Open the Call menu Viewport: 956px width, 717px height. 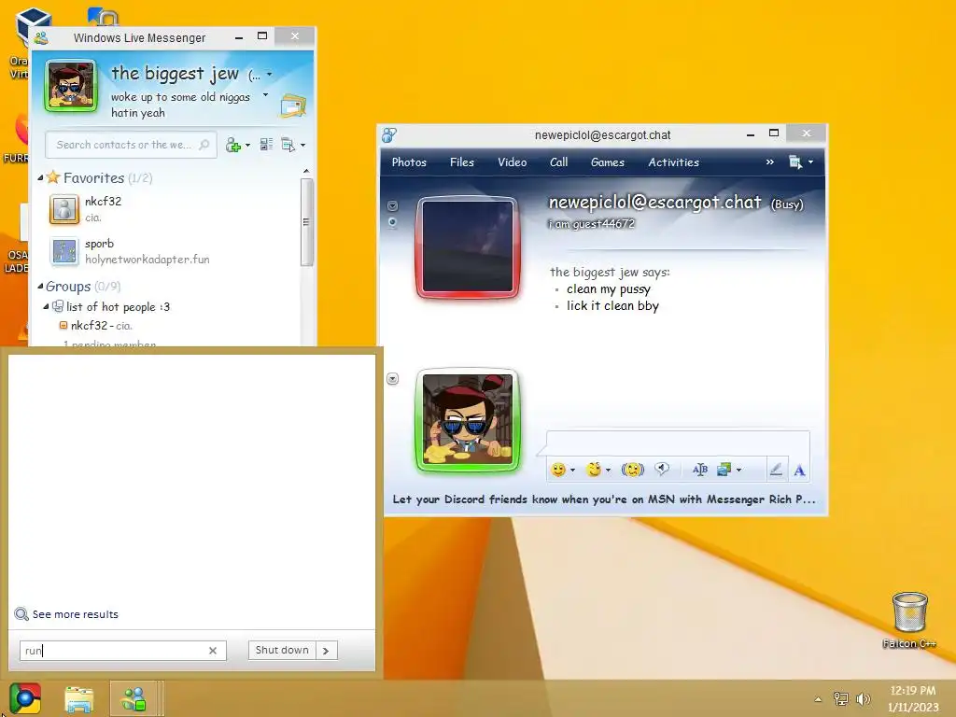pos(558,162)
